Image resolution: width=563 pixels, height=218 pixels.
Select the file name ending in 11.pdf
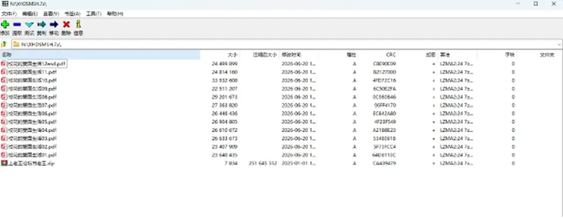(32, 72)
